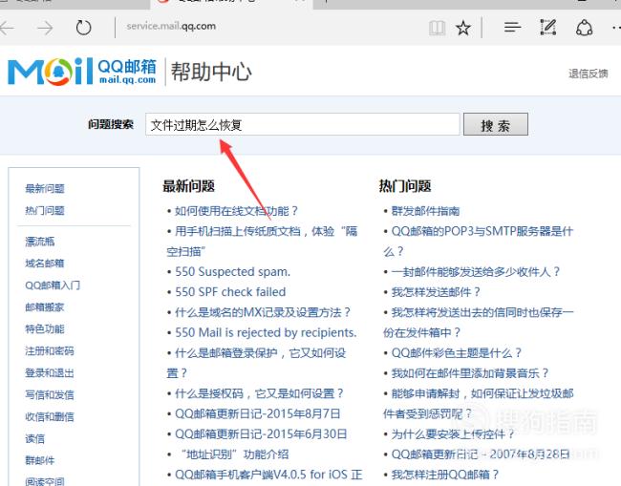
Task: Open QQ邮箱更新日记-2007年8月28日 link
Action: [x=481, y=454]
